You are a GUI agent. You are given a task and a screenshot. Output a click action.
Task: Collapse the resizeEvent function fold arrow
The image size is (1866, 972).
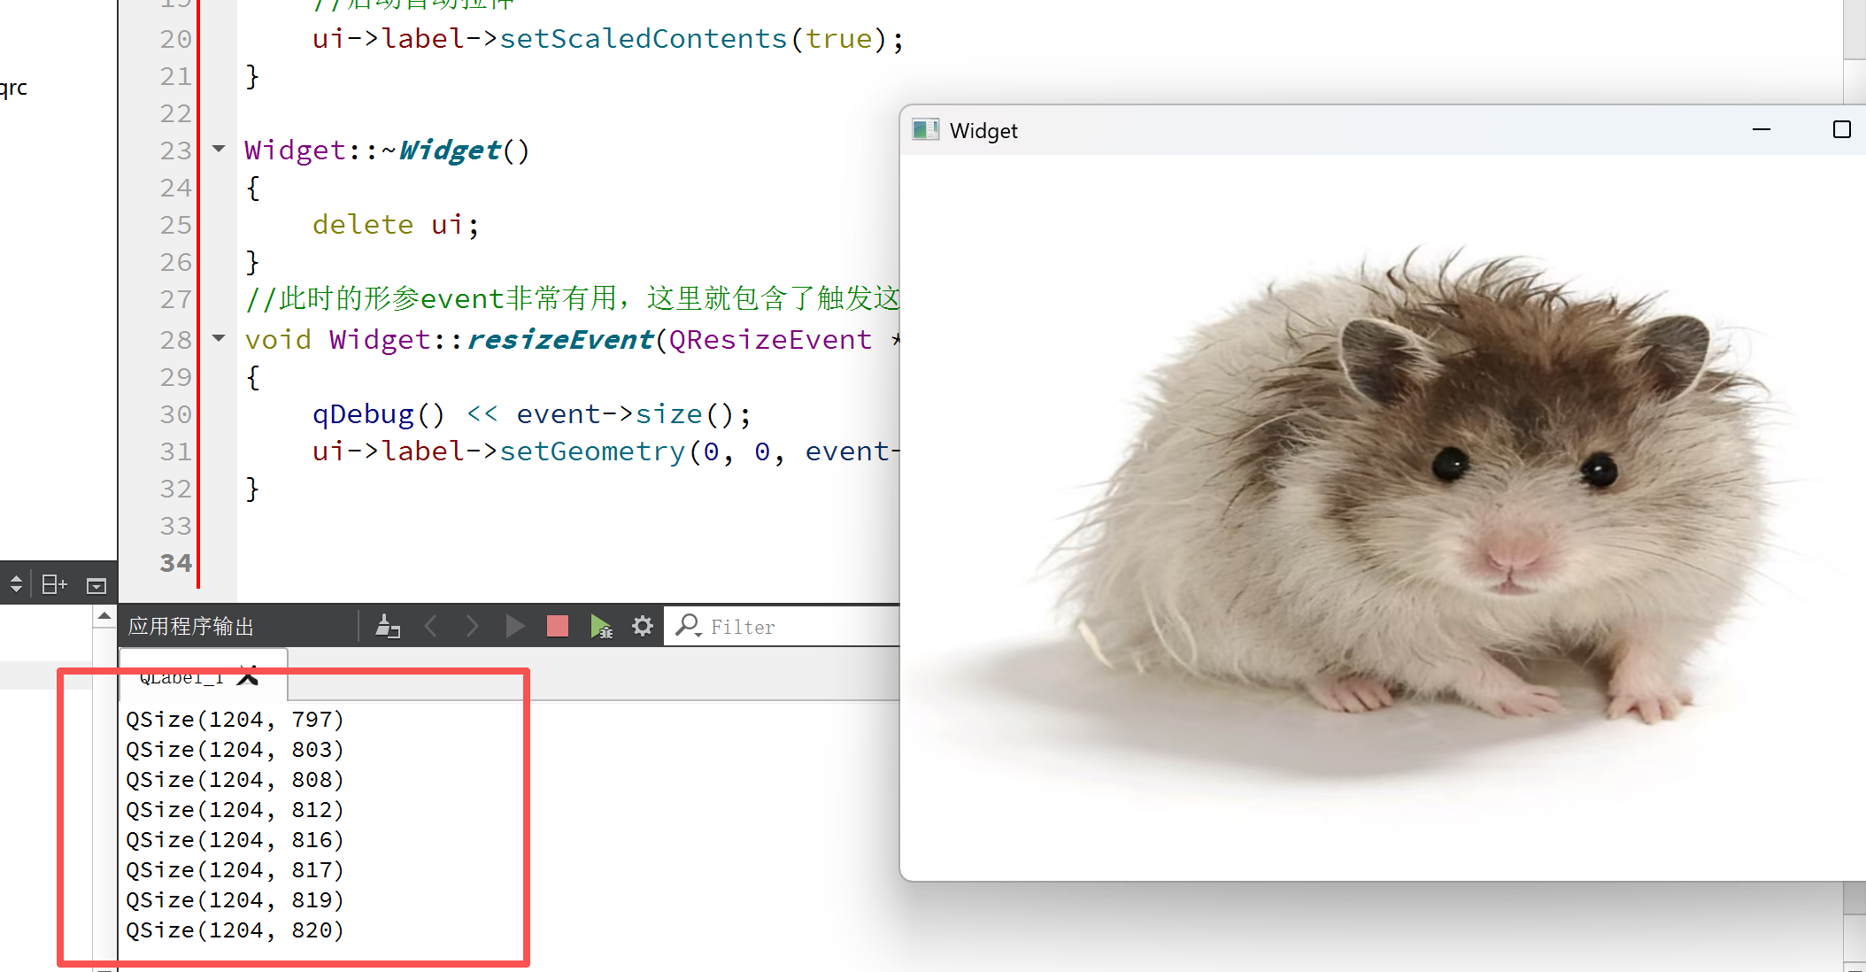click(219, 338)
